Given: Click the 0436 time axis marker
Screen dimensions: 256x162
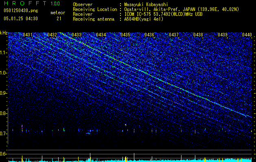Looking at the screenshot, I should click(x=149, y=35).
